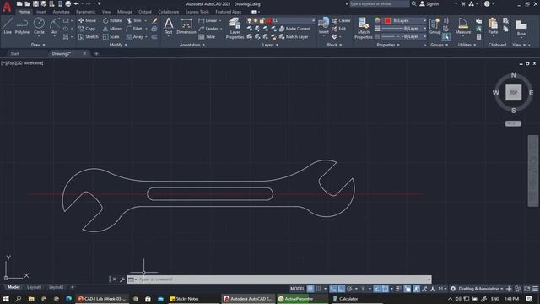540x304 pixels.
Task: Click the Match Layer button
Action: point(294,36)
